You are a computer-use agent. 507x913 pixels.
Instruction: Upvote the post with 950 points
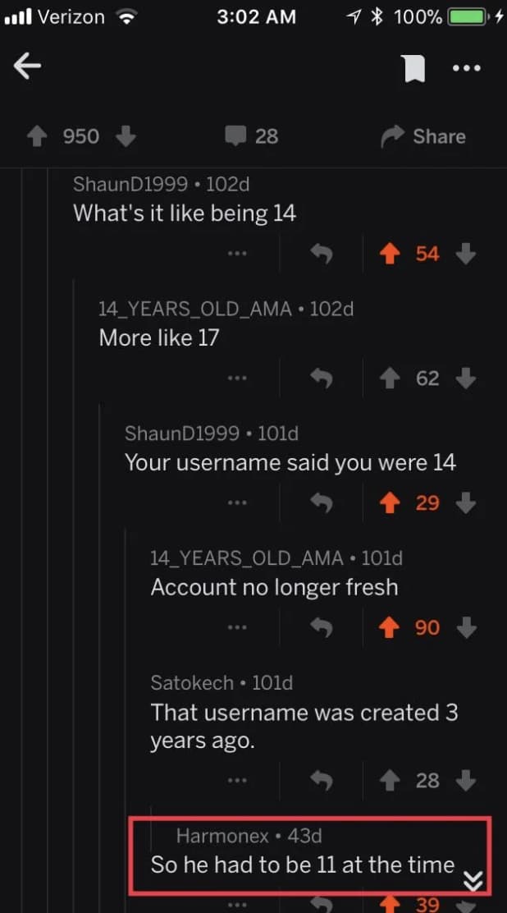(x=37, y=135)
